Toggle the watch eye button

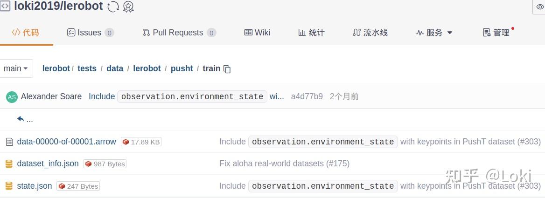[x=540, y=7]
